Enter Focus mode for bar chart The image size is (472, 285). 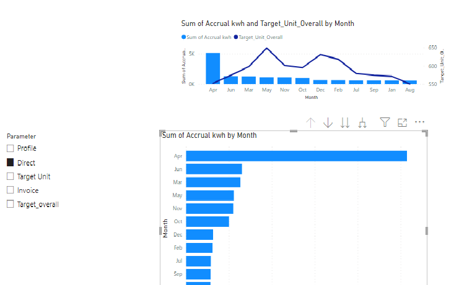tap(402, 122)
